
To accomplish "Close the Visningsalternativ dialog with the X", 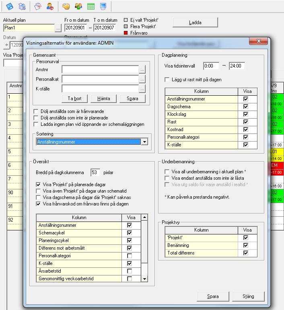I will (x=259, y=41).
